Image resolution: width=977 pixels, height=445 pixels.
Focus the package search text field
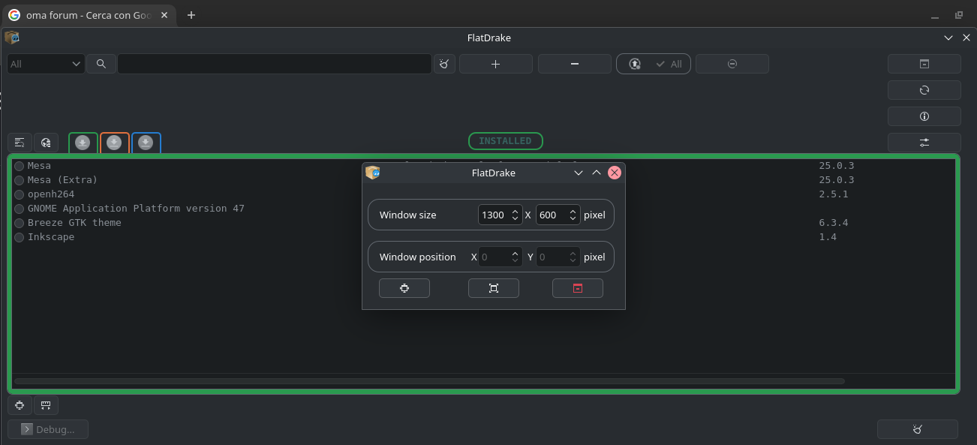(x=275, y=64)
